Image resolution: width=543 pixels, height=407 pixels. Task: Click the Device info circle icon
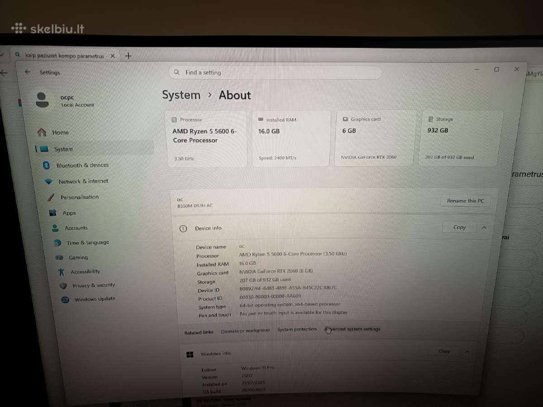point(183,228)
